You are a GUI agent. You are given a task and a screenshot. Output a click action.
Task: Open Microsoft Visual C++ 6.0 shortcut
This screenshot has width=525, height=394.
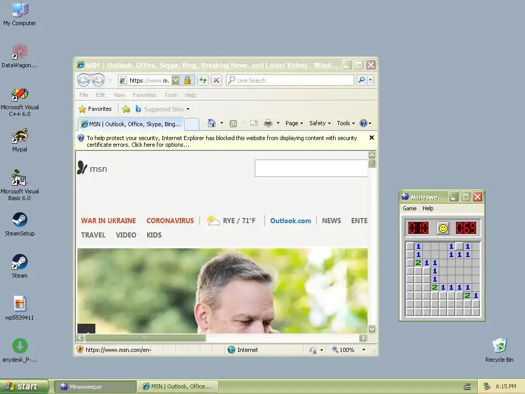tap(19, 102)
